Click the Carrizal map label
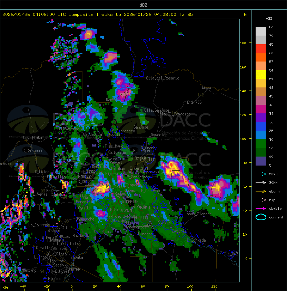This screenshot has width=287, height=291. [102, 232]
